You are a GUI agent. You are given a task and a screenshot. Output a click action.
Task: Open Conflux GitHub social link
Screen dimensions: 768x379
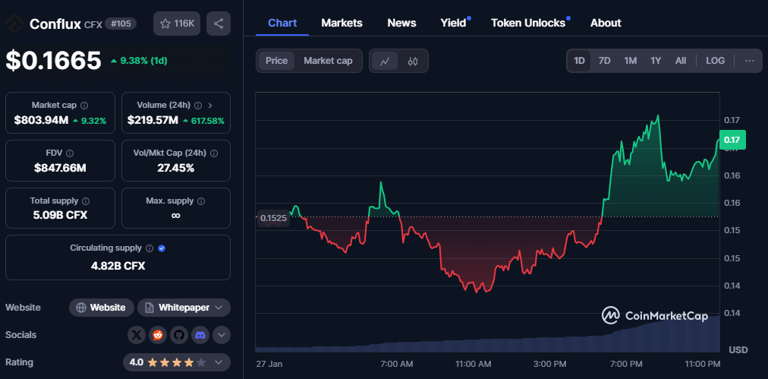click(x=179, y=336)
